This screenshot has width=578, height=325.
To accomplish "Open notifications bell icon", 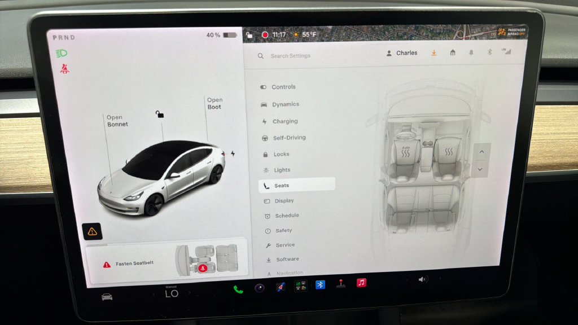I will [x=471, y=52].
